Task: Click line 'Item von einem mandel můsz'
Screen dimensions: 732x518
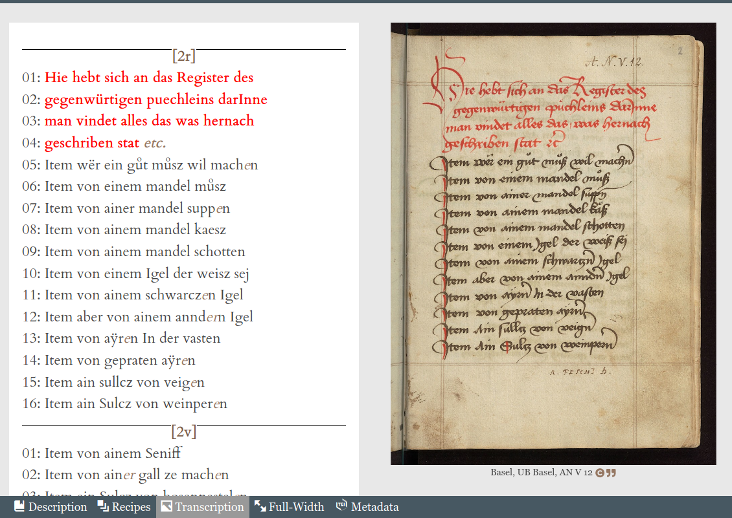Action: point(135,186)
